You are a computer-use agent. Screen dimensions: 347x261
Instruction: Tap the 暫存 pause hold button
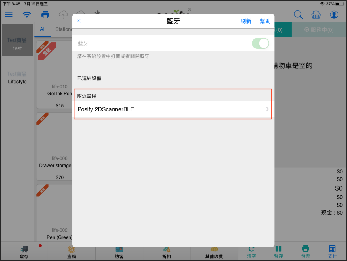pyautogui.click(x=278, y=251)
